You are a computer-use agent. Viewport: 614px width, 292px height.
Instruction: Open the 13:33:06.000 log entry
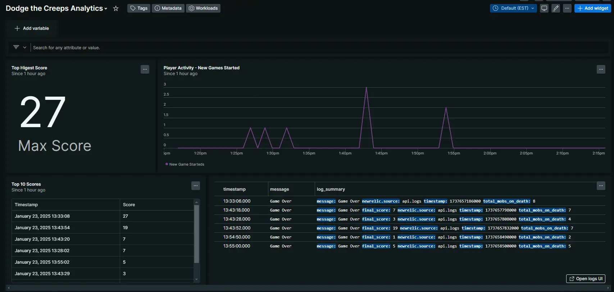point(410,201)
